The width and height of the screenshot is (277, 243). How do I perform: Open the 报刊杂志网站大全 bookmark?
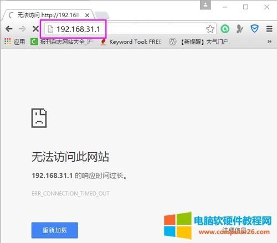[x=62, y=42]
